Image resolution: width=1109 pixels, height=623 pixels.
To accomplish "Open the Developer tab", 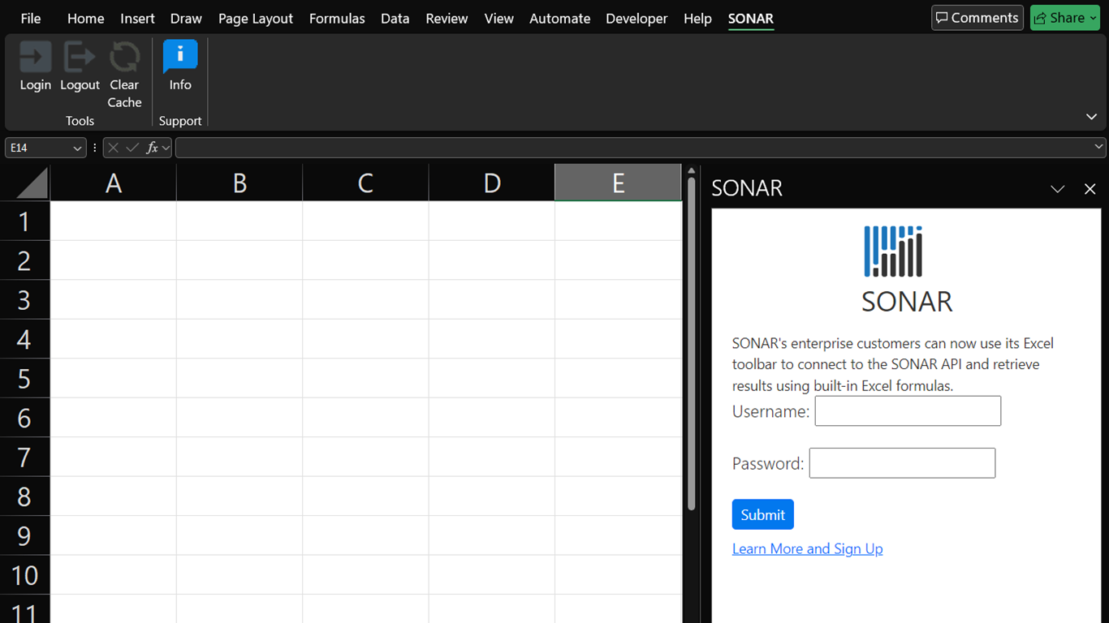I will (x=636, y=18).
